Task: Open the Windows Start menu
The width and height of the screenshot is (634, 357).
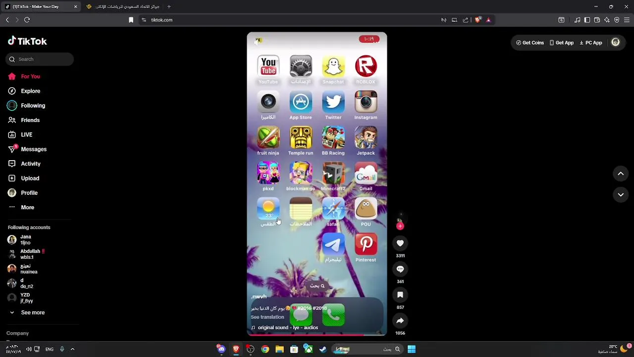Action: pos(412,349)
